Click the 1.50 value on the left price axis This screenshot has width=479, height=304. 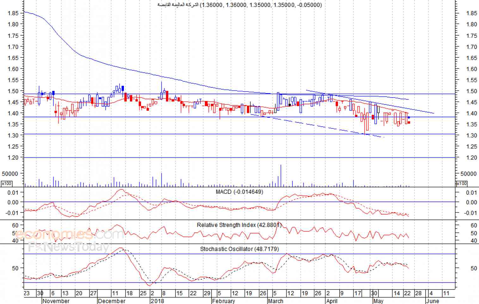tap(13, 91)
